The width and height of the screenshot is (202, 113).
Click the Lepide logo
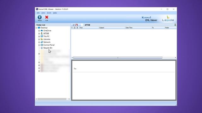[x=168, y=19]
